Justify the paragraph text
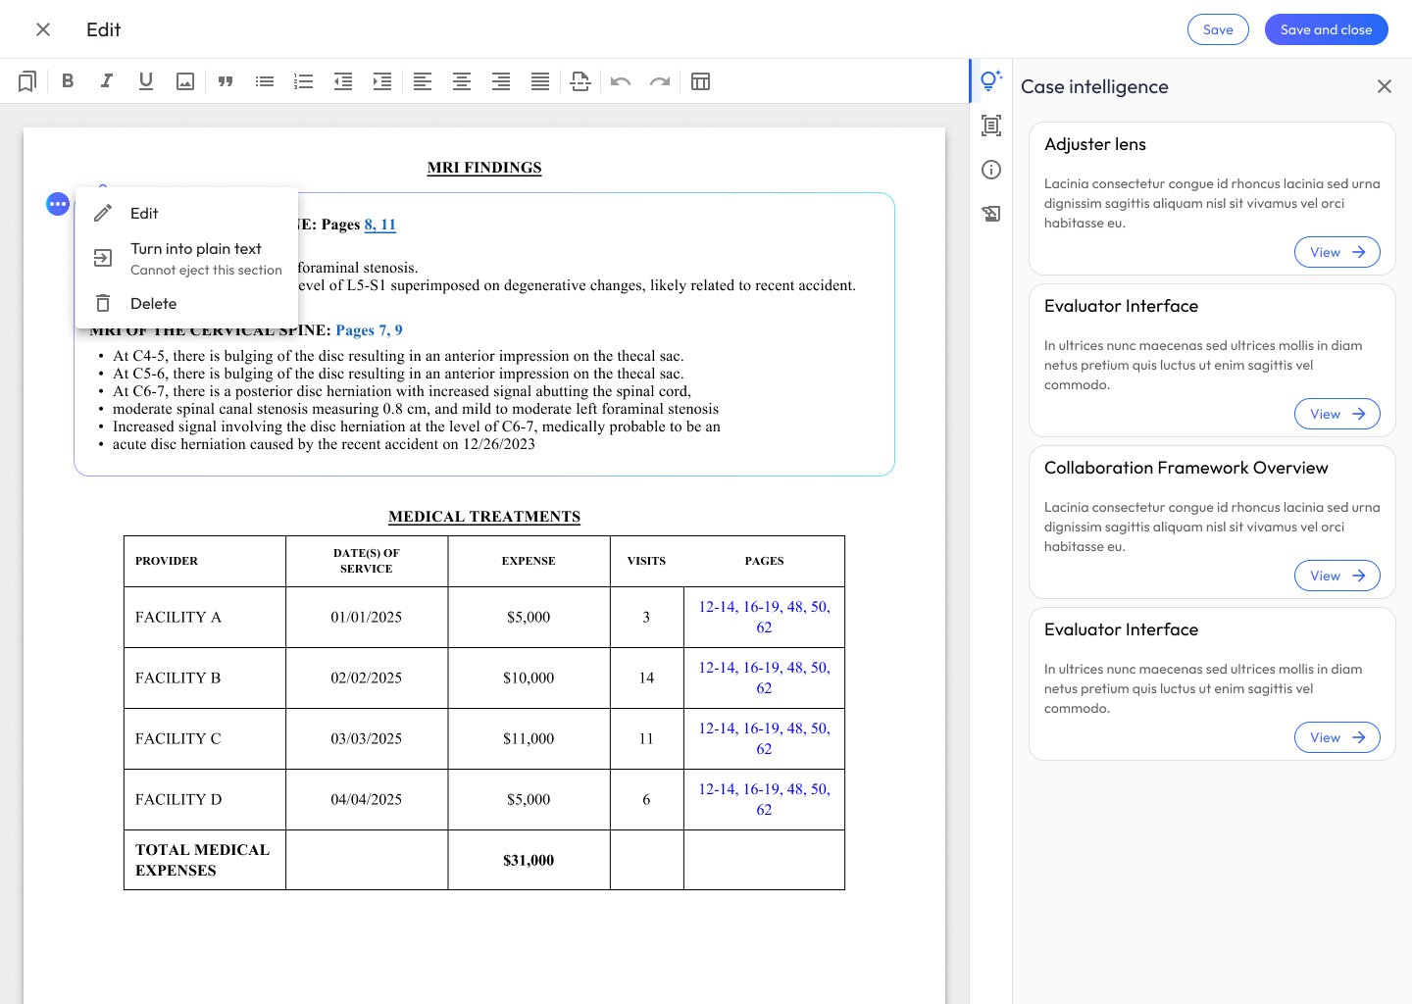1412x1004 pixels. (x=540, y=81)
